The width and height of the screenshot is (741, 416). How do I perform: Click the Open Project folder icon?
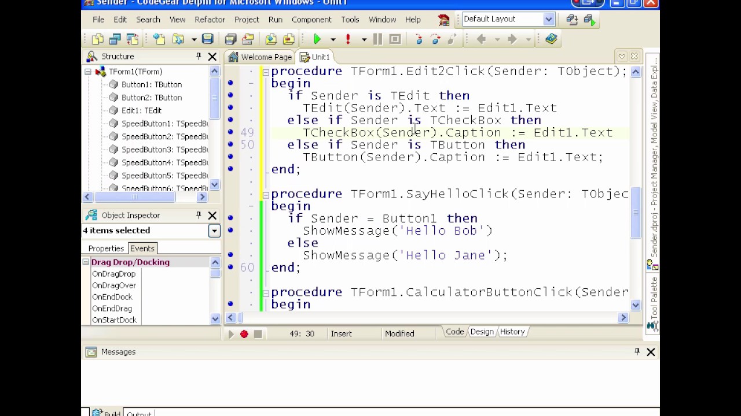pos(178,39)
